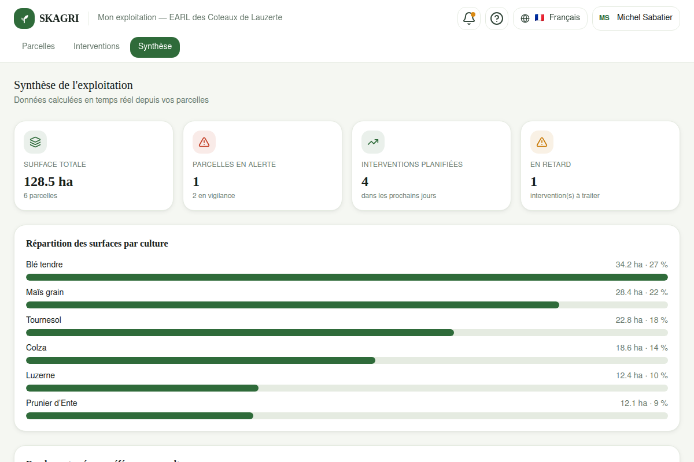
Task: Click the 'SURFACE TOTALE' label
Action: pyautogui.click(x=55, y=165)
